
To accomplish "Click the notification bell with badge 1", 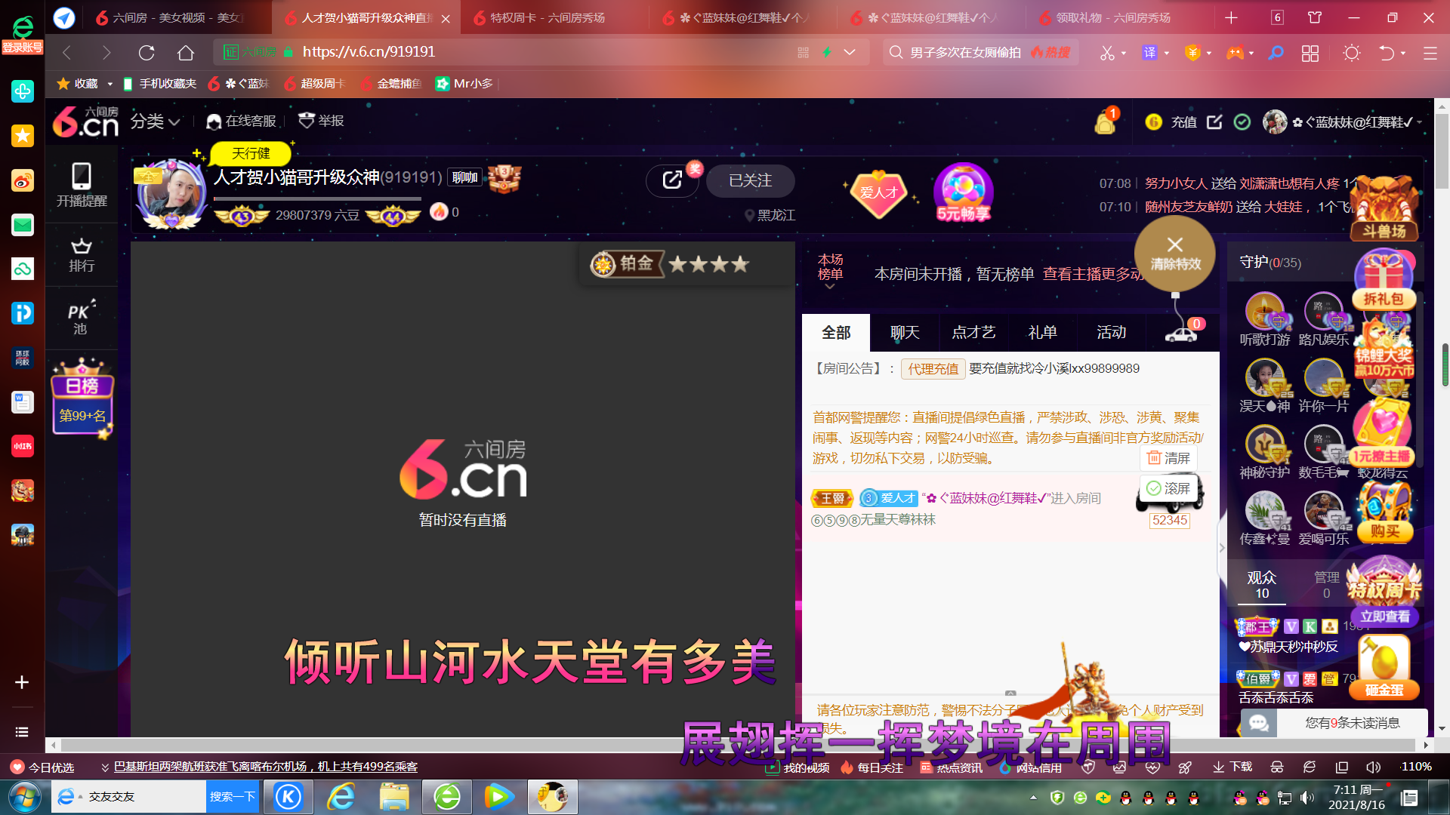I will [1106, 121].
